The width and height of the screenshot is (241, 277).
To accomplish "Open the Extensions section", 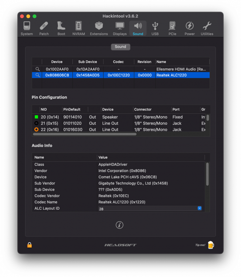I will (99, 28).
